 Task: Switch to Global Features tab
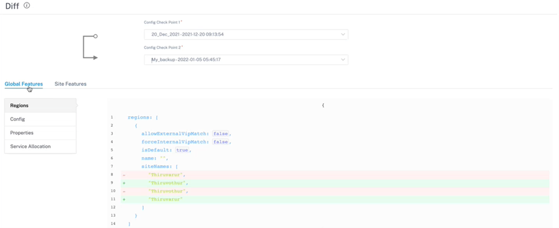pyautogui.click(x=24, y=84)
